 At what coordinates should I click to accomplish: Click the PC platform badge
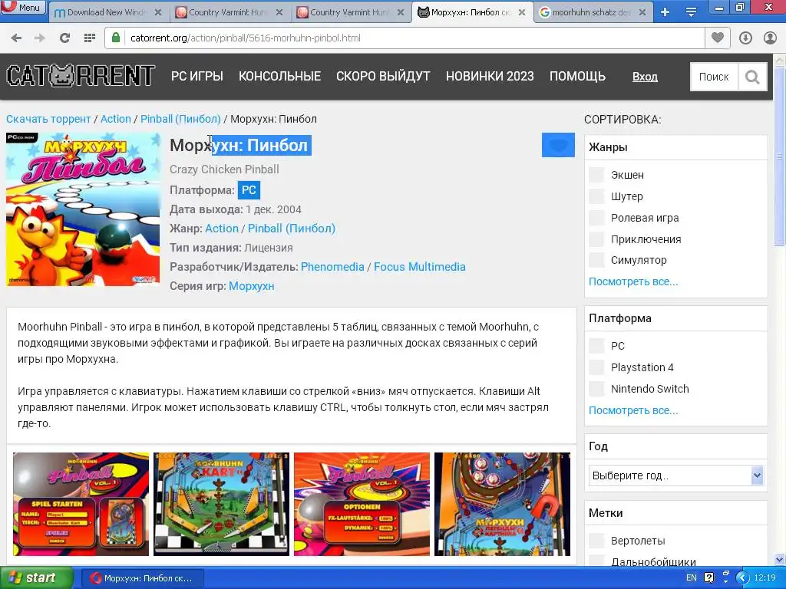(x=249, y=190)
